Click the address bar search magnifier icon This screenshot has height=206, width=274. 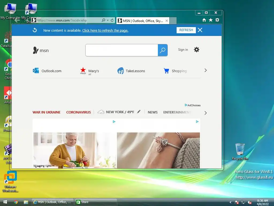pyautogui.click(x=104, y=20)
